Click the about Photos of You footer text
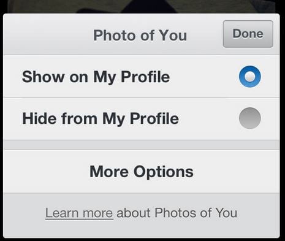Image resolution: width=285 pixels, height=241 pixels. (177, 213)
